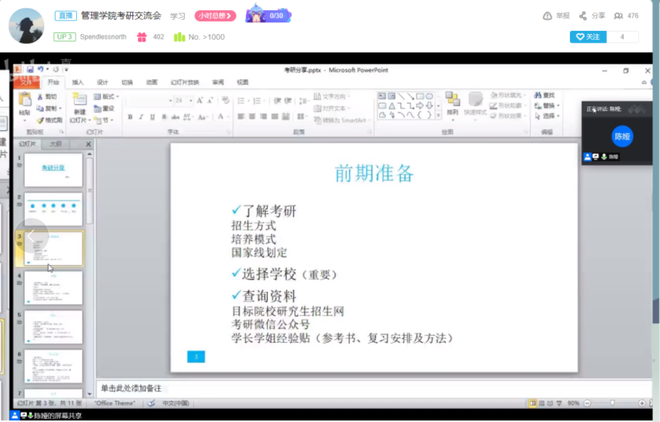The height and width of the screenshot is (422, 660).
Task: Click the Paste icon in the clipboard group
Action: coord(25,100)
